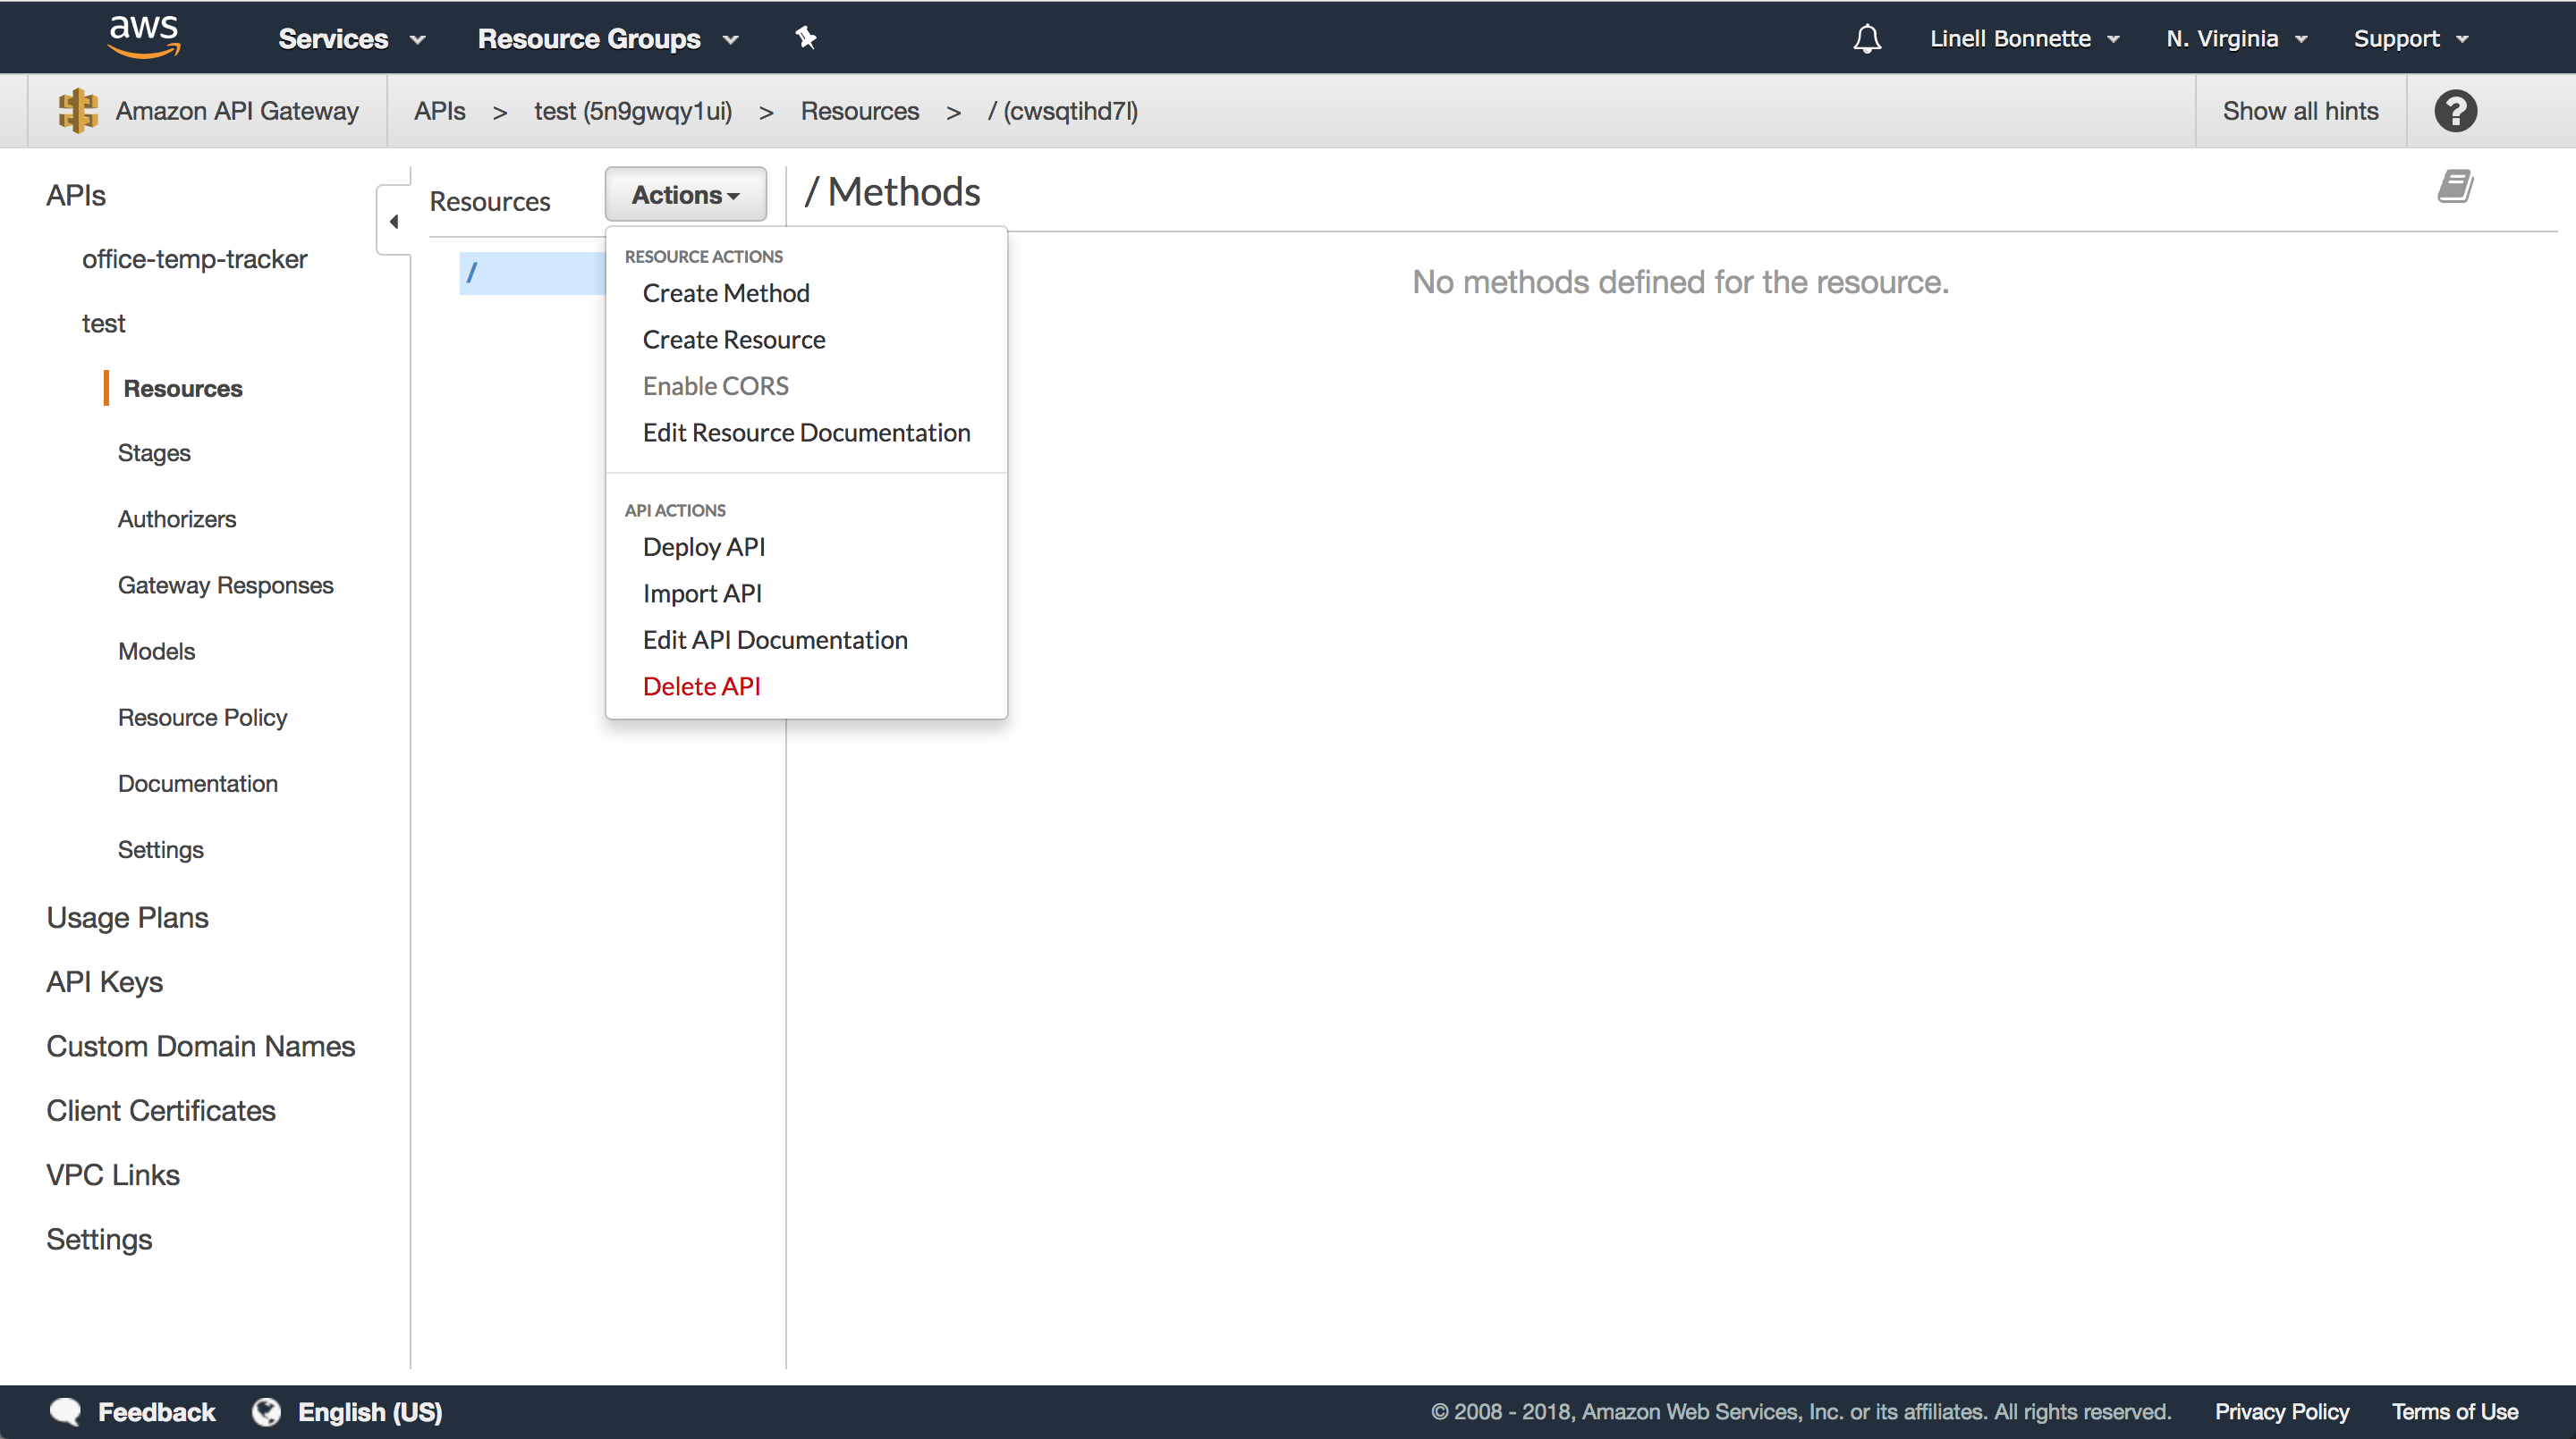
Task: Click the Linell Bonnette account dropdown
Action: (x=2026, y=38)
